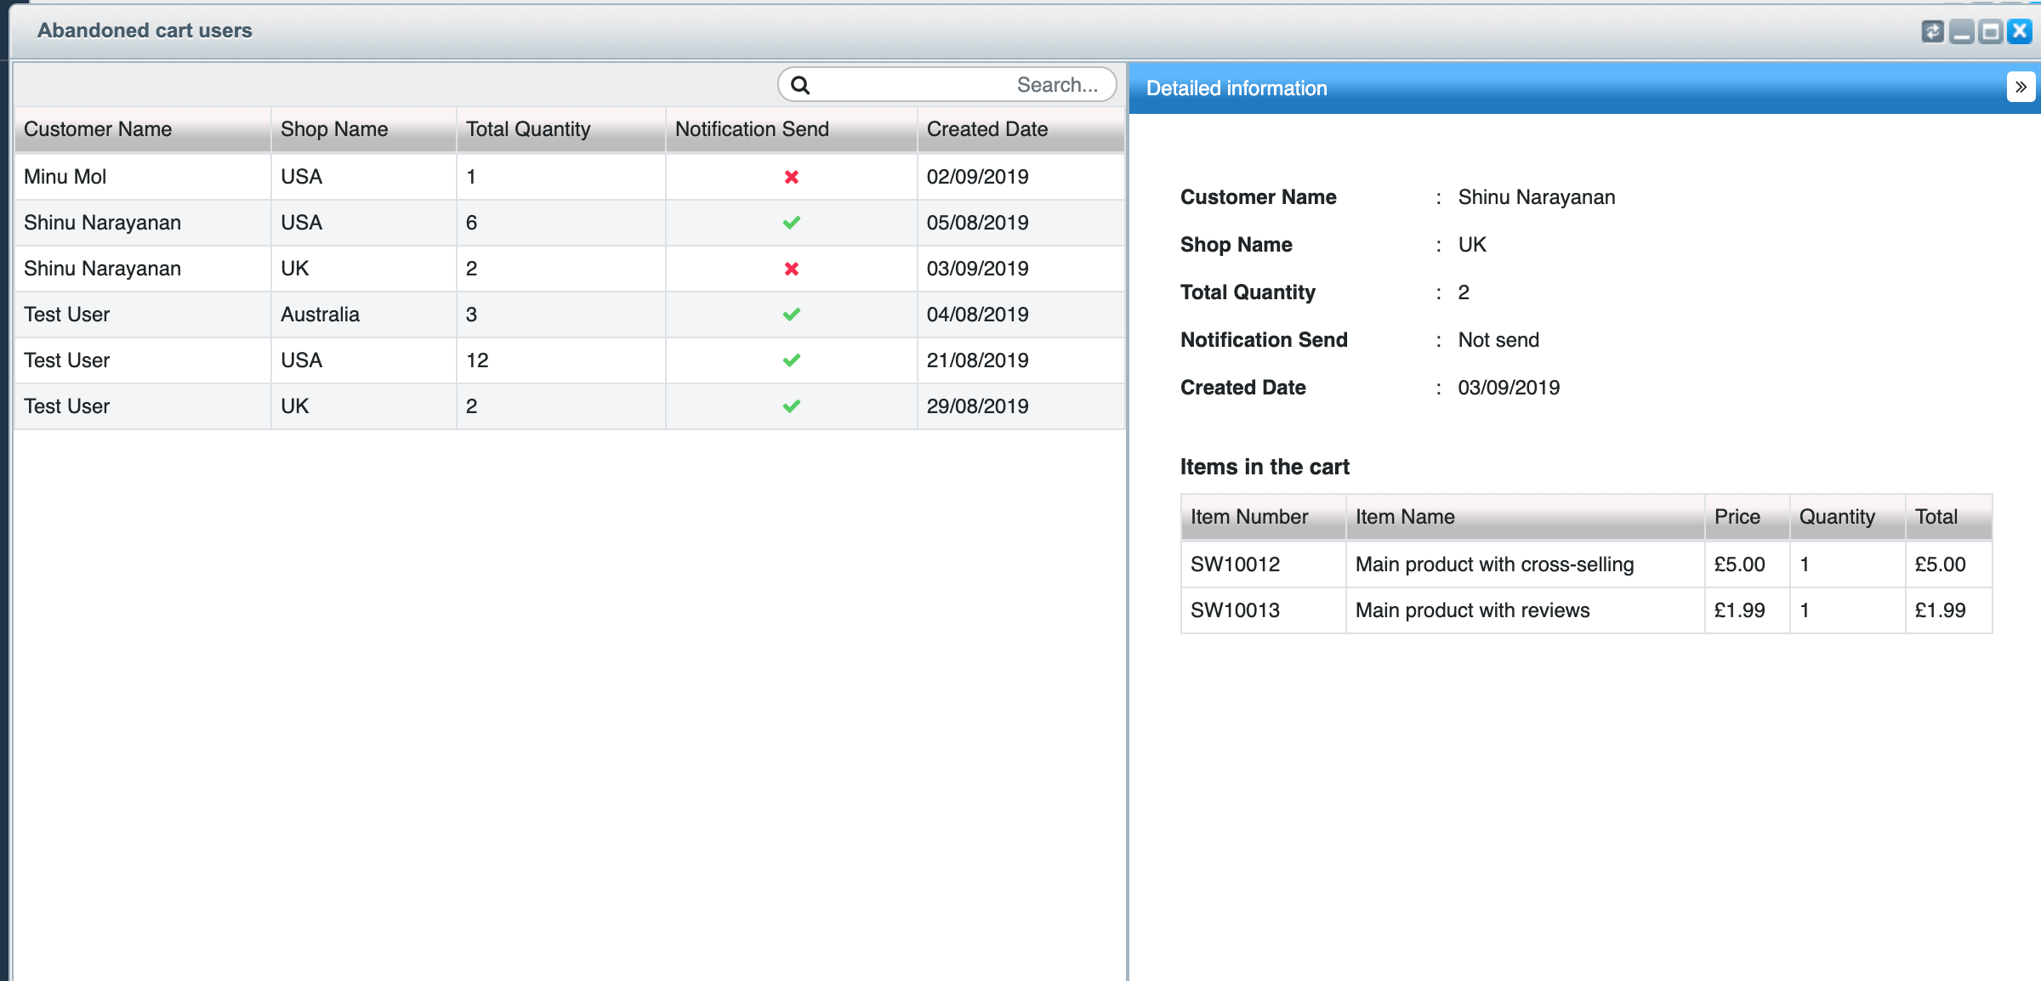The image size is (2041, 981).
Task: Click green check for Shinu Narayanan USA row
Action: [792, 223]
